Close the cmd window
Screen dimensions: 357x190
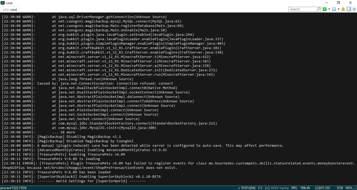351,3
